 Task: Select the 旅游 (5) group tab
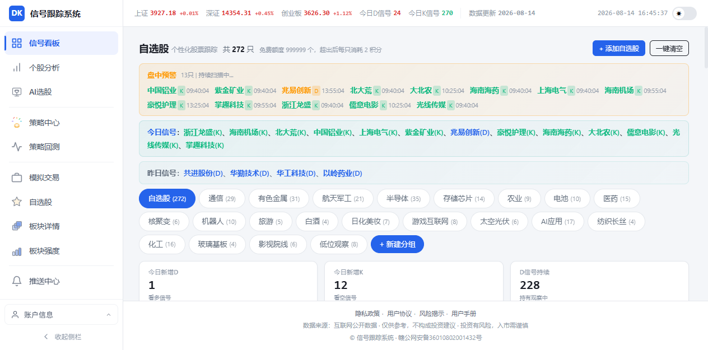click(x=271, y=221)
